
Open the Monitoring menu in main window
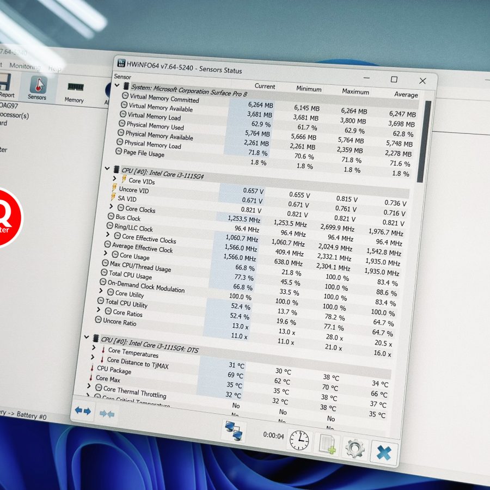25,66
